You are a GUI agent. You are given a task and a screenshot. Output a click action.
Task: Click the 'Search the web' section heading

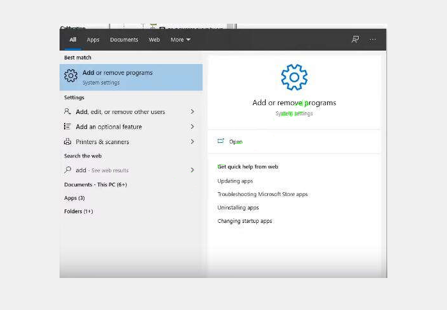(x=83, y=156)
